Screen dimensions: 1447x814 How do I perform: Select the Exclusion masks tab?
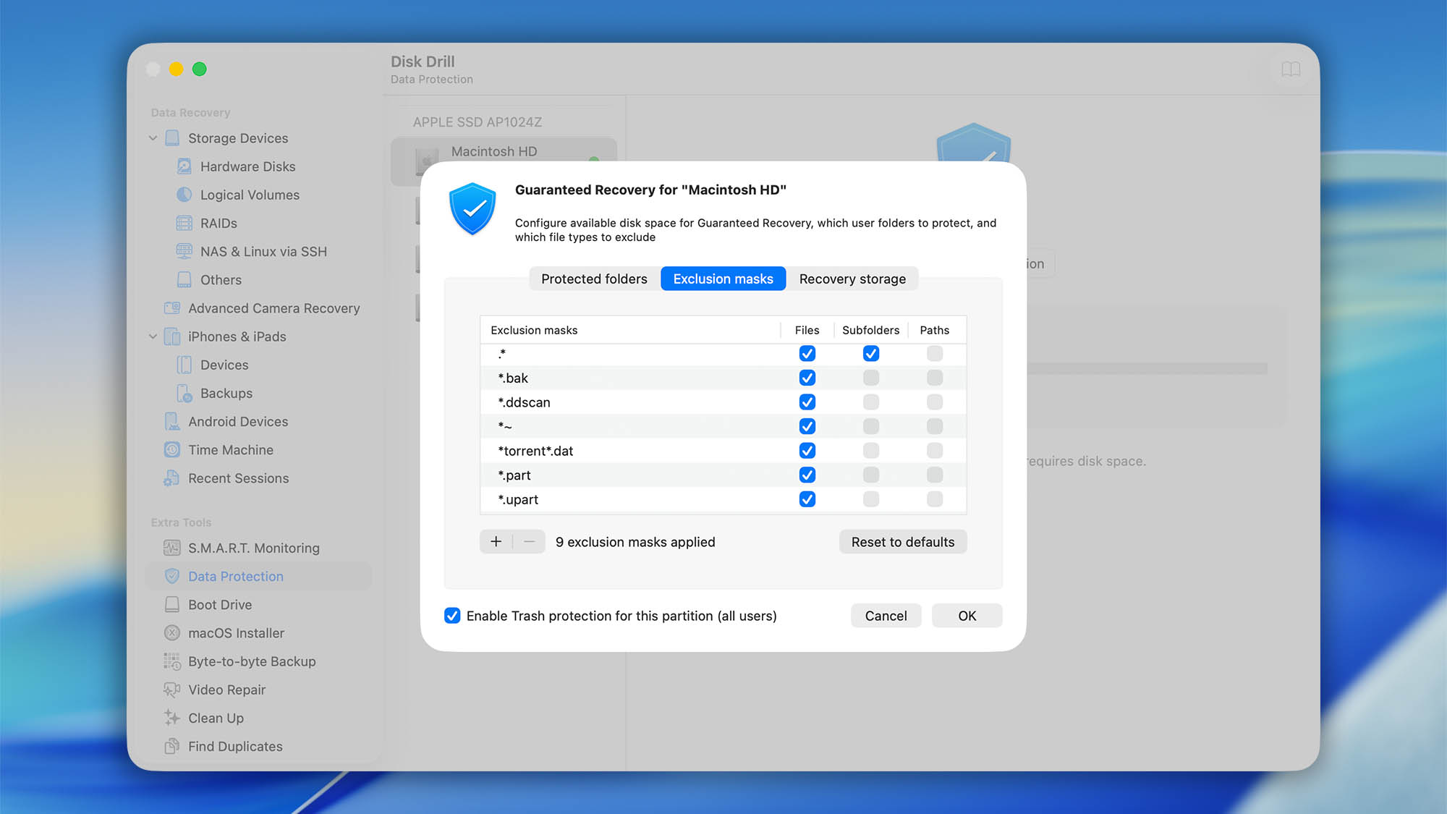723,279
